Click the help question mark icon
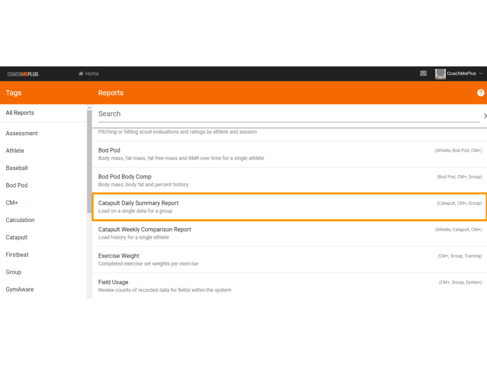Viewport: 487px width, 365px height. (480, 92)
